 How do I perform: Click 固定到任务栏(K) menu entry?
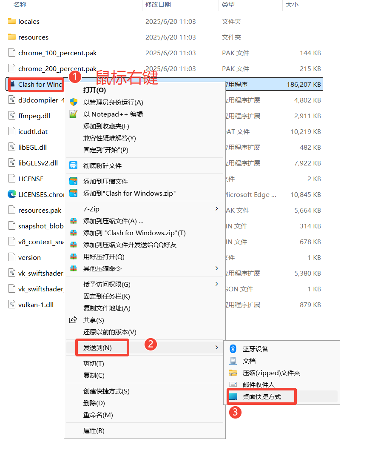(106, 296)
